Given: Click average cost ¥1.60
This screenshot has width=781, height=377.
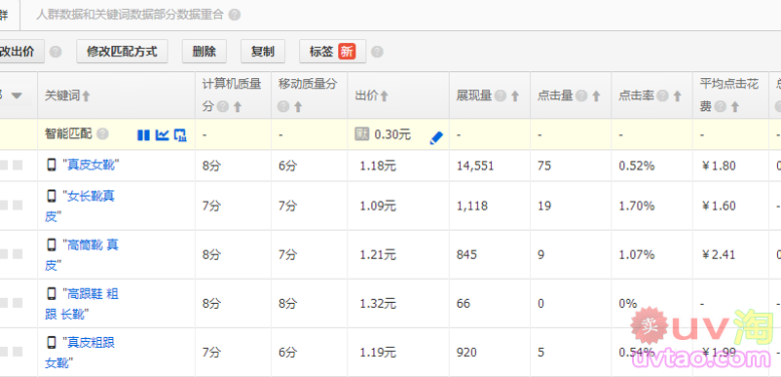Looking at the screenshot, I should point(719,206).
